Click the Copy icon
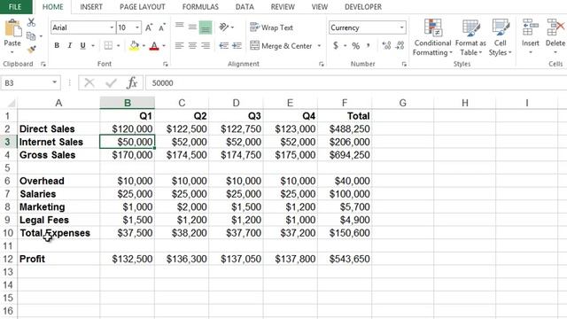567x319 pixels. point(31,35)
